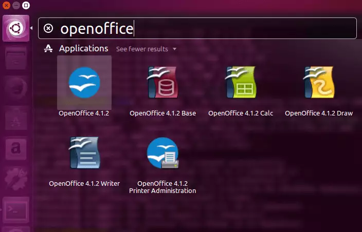Click the Ubuntu Dash home launcher icon
Screen dimensions: 362x232
(16, 28)
